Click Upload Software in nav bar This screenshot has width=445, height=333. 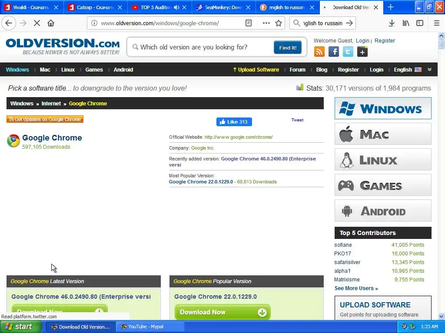point(256,70)
